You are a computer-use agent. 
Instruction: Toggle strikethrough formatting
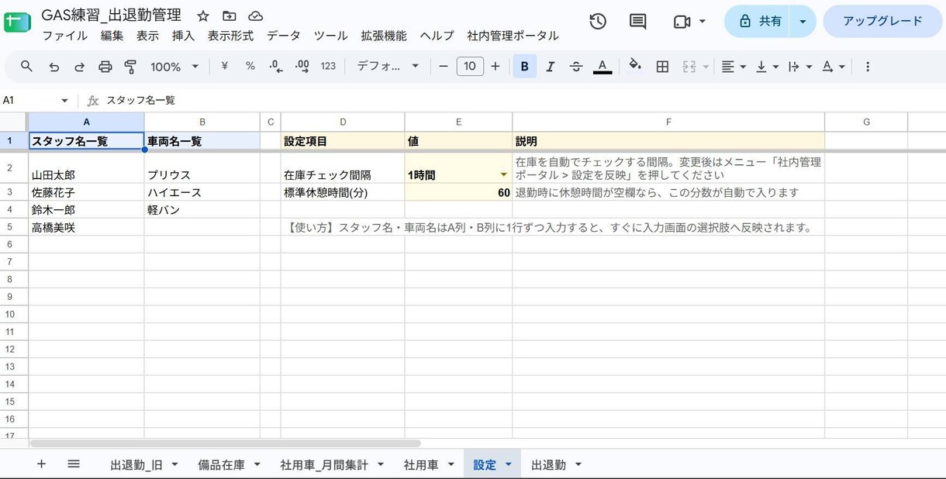pos(576,67)
